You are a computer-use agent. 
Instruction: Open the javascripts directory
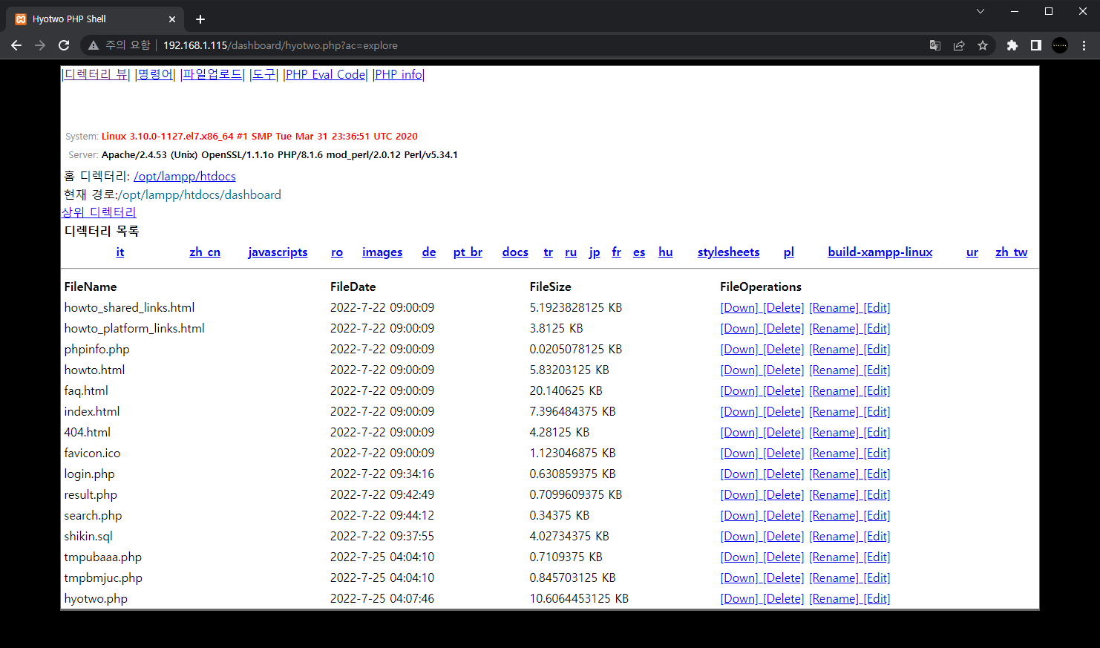[278, 252]
